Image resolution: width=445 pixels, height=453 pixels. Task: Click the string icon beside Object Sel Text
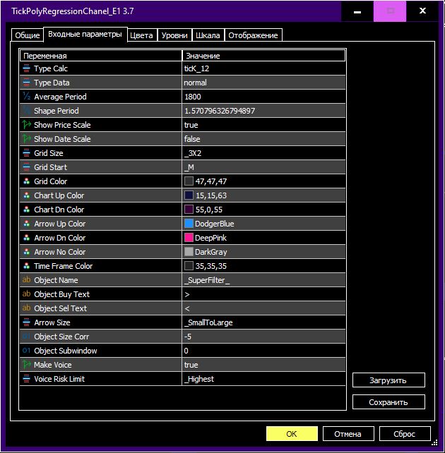26,308
